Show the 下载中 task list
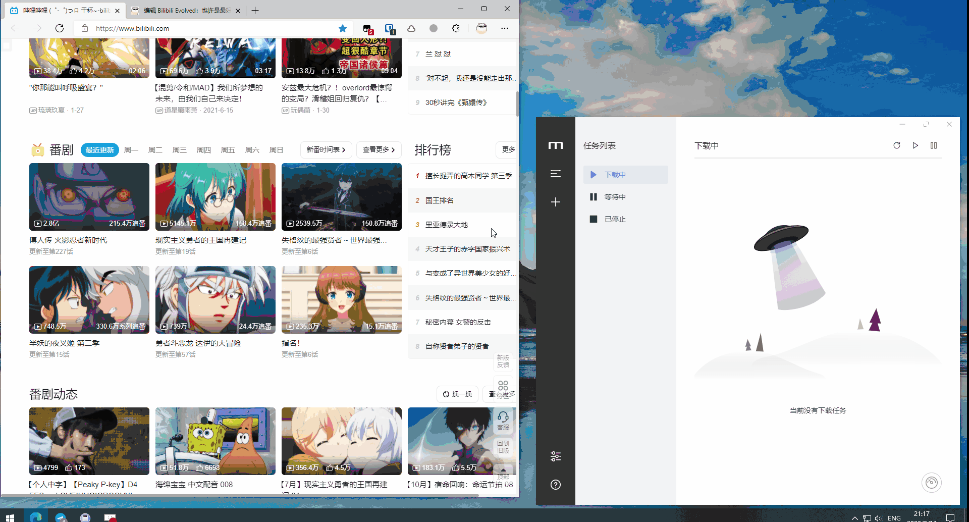The image size is (969, 522). 626,175
